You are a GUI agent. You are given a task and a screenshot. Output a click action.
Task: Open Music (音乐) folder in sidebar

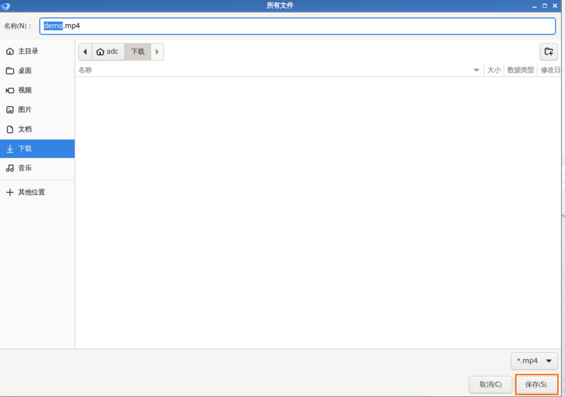point(25,168)
